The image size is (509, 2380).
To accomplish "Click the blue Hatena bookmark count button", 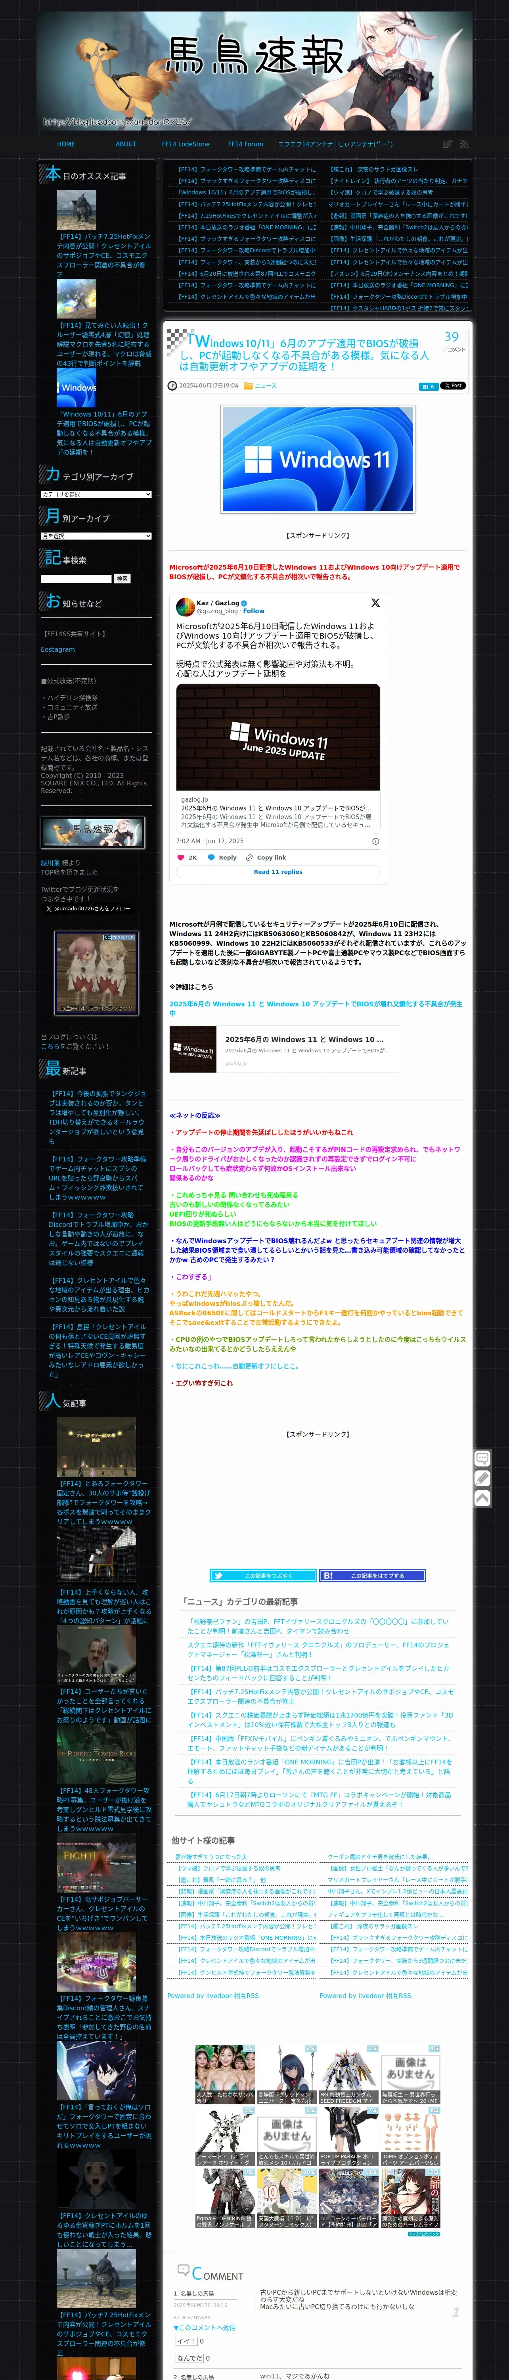I will click(428, 386).
